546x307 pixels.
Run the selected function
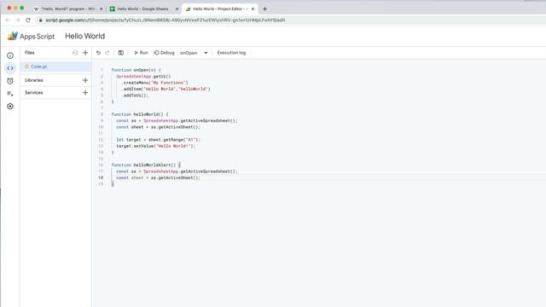[141, 53]
